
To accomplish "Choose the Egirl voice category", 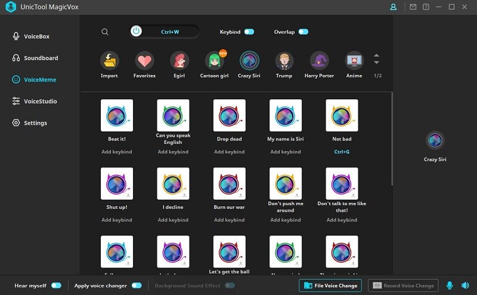I will (179, 61).
